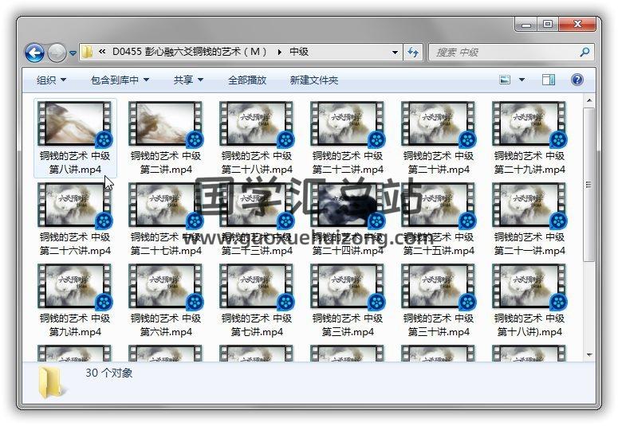Click the 新建文件夹 button
618x426 pixels.
coord(313,80)
